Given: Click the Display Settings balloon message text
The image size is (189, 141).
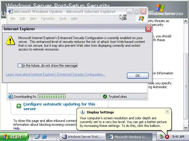Looking at the screenshot, I should 123,122.
